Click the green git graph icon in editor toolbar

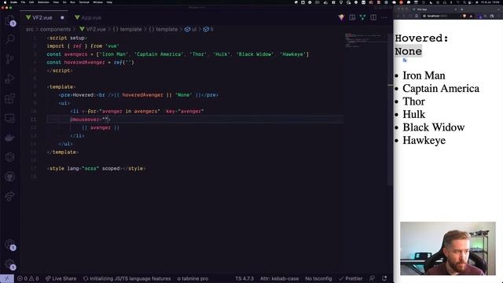[x=363, y=17]
